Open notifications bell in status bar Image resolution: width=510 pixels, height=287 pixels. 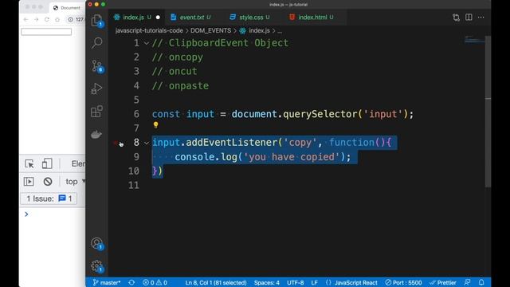pyautogui.click(x=481, y=282)
